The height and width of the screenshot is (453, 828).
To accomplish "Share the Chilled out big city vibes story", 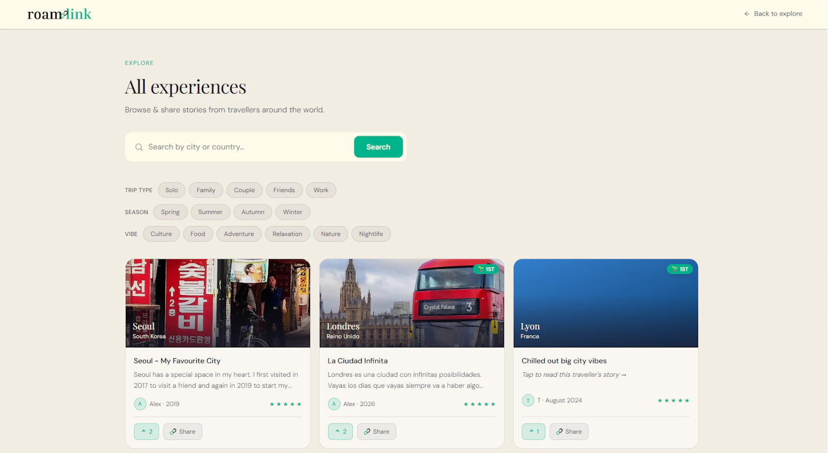I will 569,431.
